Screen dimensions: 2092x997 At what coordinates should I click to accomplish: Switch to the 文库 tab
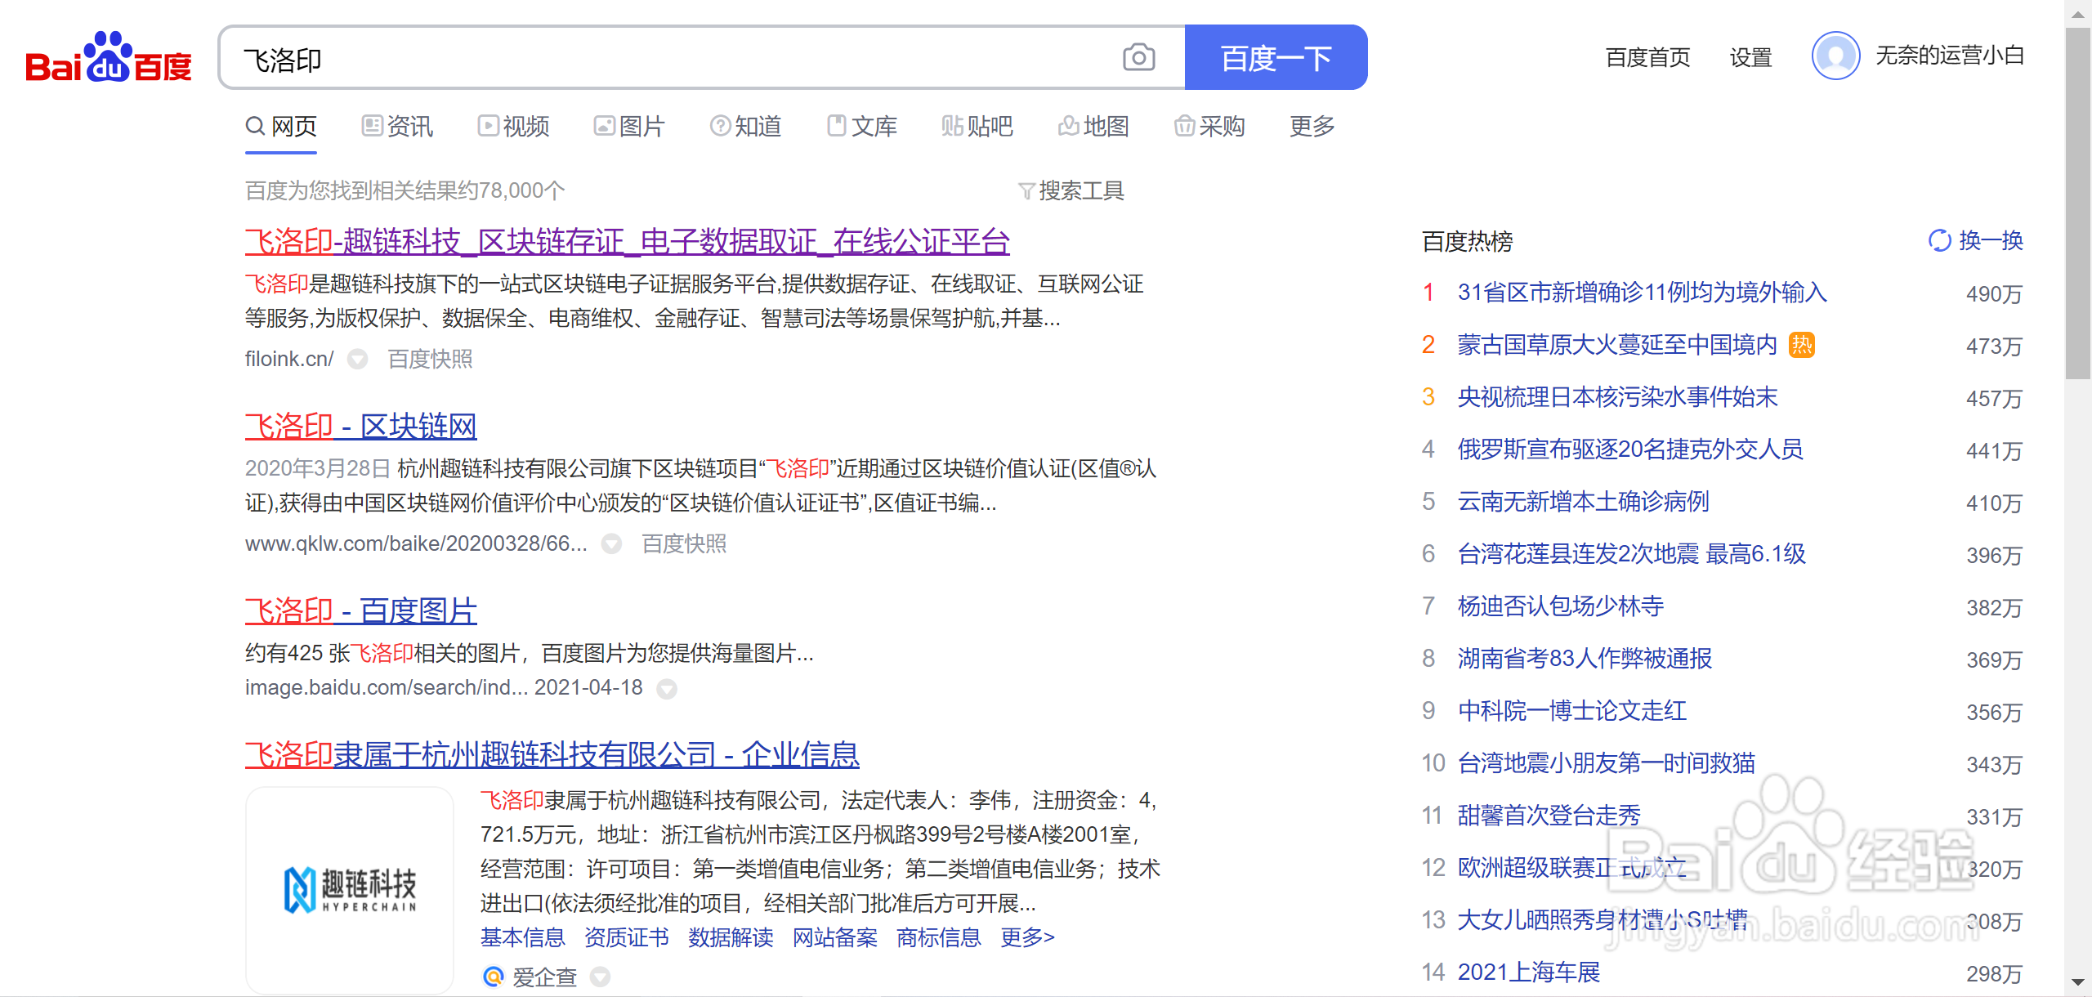(861, 127)
